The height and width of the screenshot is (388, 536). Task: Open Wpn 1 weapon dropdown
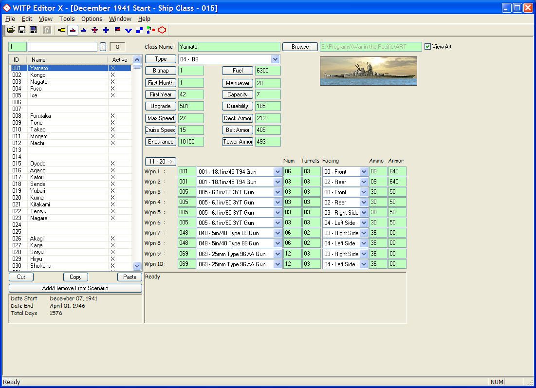[x=277, y=172]
